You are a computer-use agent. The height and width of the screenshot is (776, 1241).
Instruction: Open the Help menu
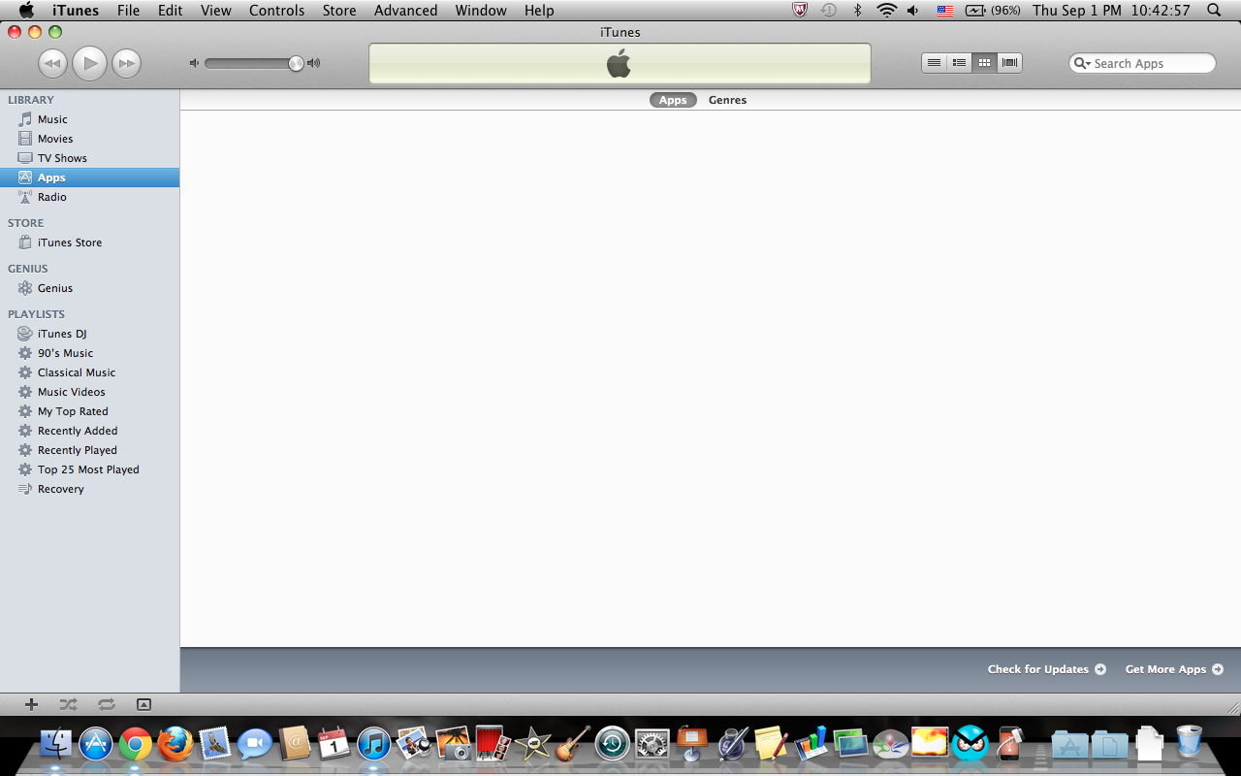539,11
